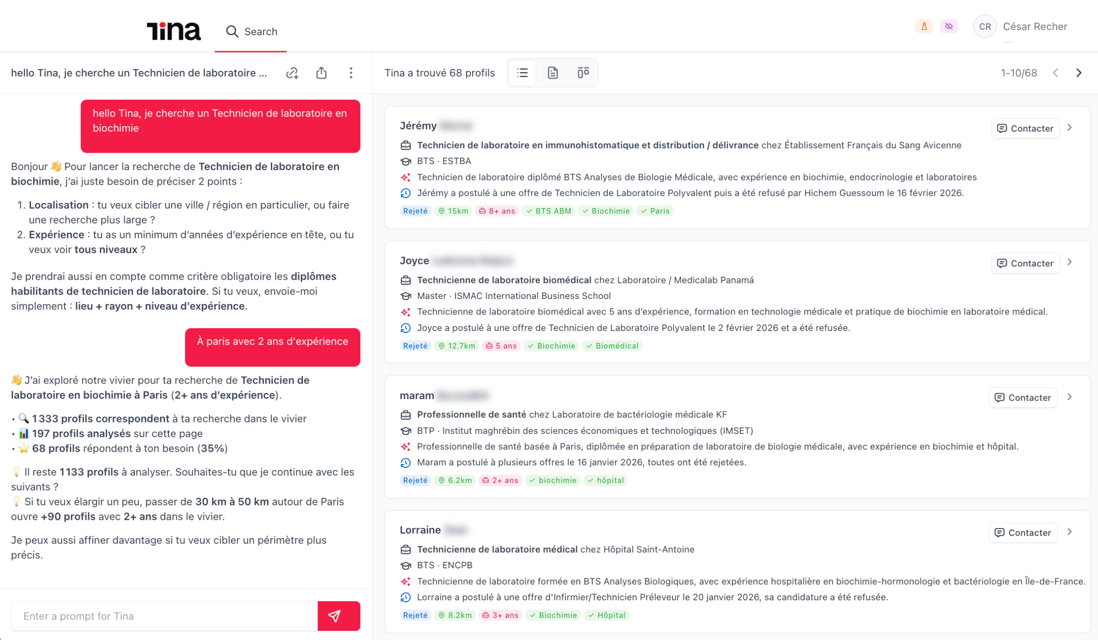Click the 2+ ans experience tag
This screenshot has height=640, width=1098.
(501, 480)
